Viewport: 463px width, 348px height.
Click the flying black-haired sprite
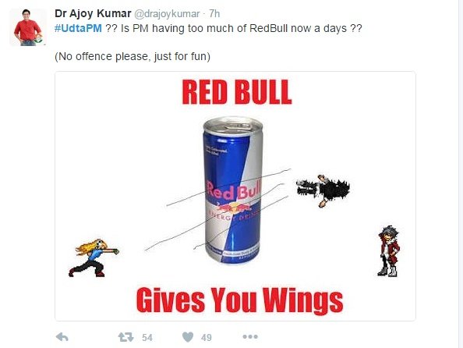[323, 190]
